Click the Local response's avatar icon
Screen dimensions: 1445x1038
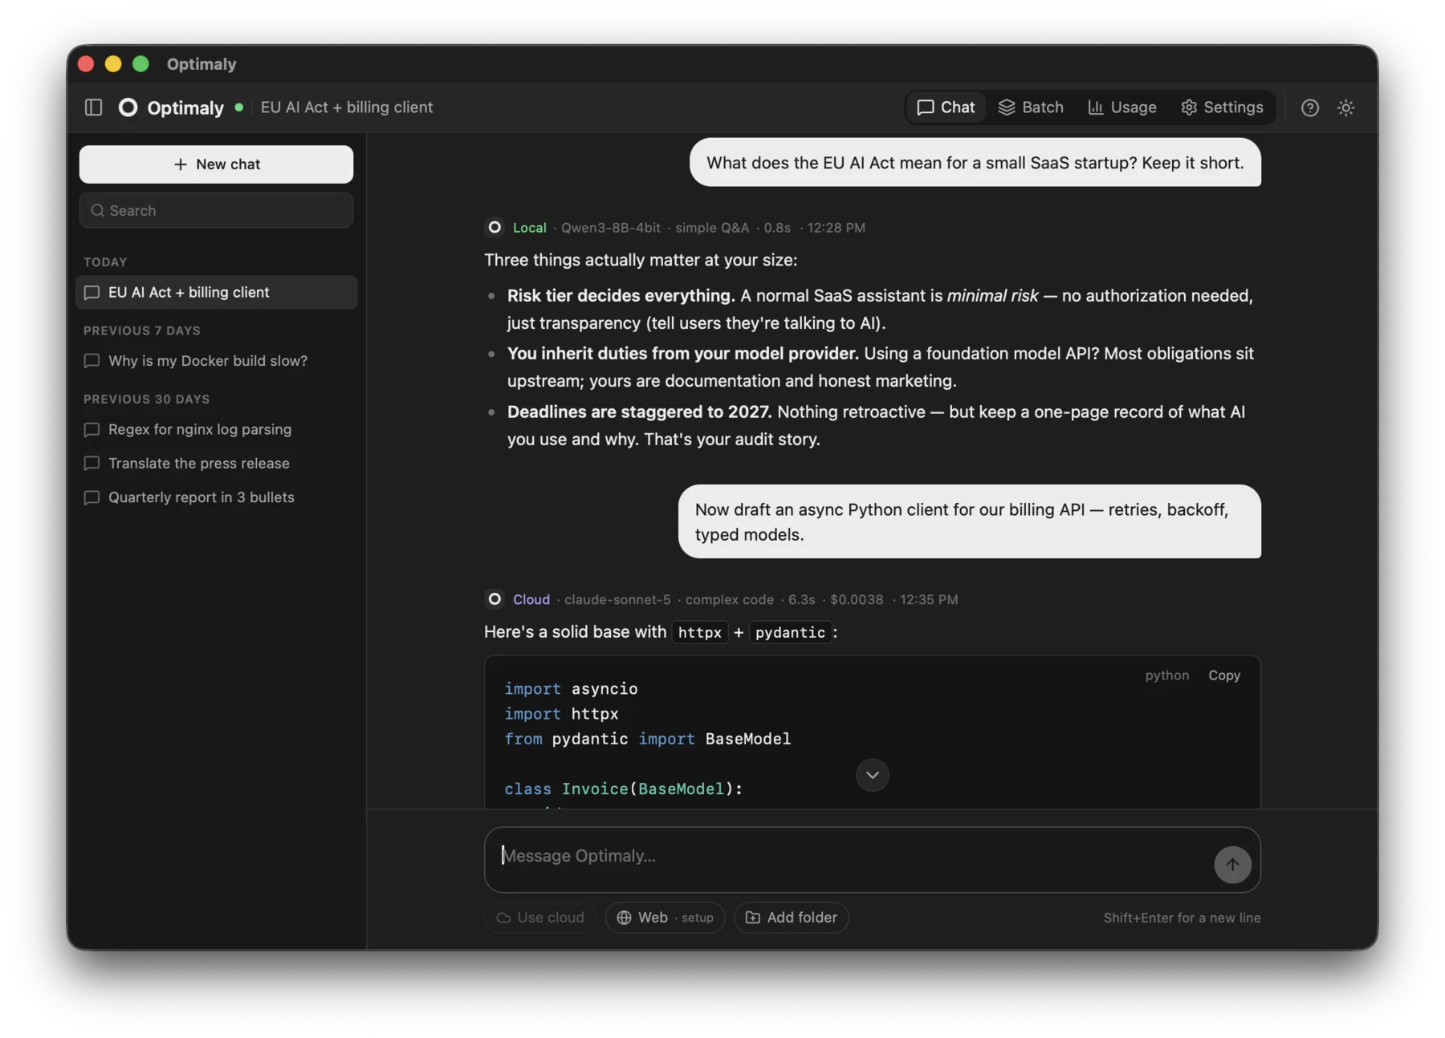[x=495, y=228]
